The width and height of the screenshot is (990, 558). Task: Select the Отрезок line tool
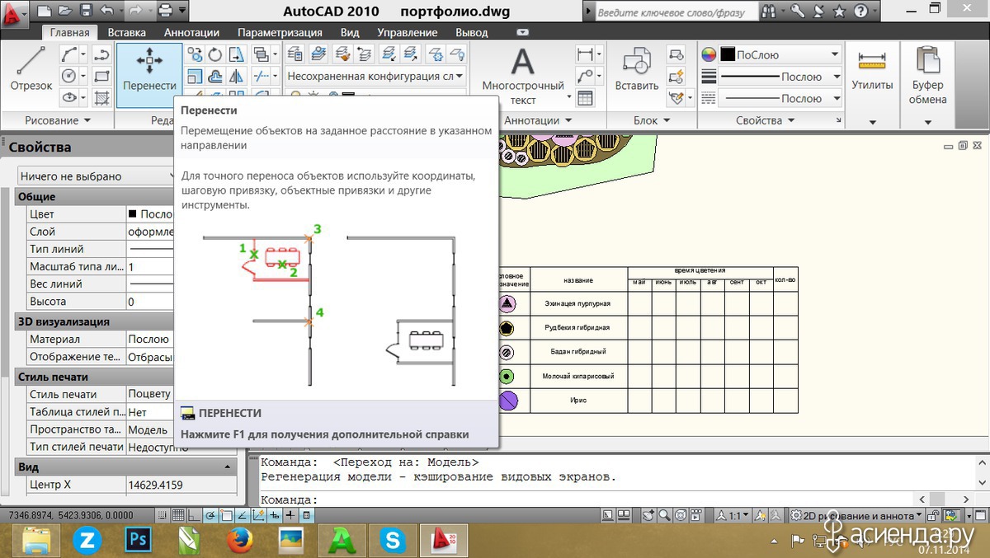[x=31, y=68]
